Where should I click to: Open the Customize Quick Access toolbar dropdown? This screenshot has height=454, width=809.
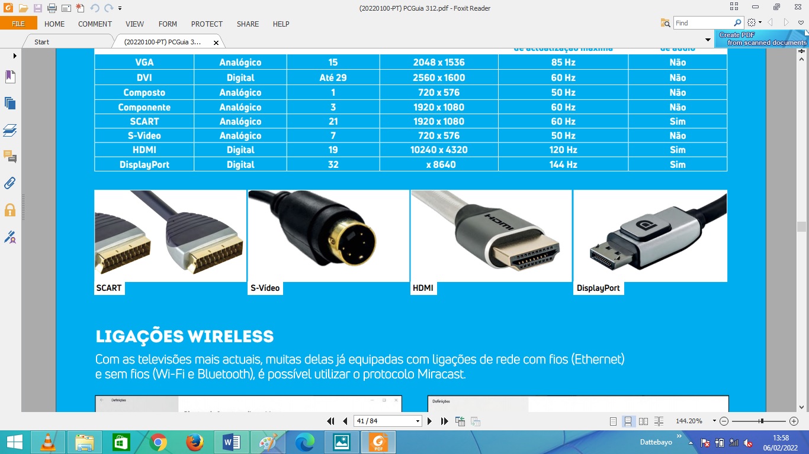point(120,9)
